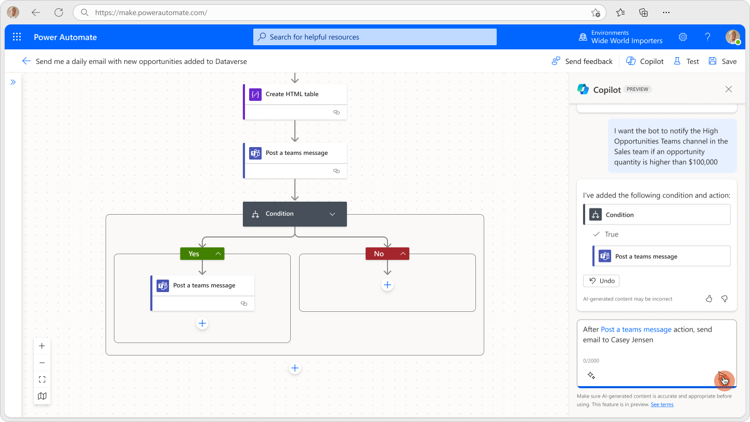Close the Copilot panel
The height and width of the screenshot is (422, 750).
point(729,89)
